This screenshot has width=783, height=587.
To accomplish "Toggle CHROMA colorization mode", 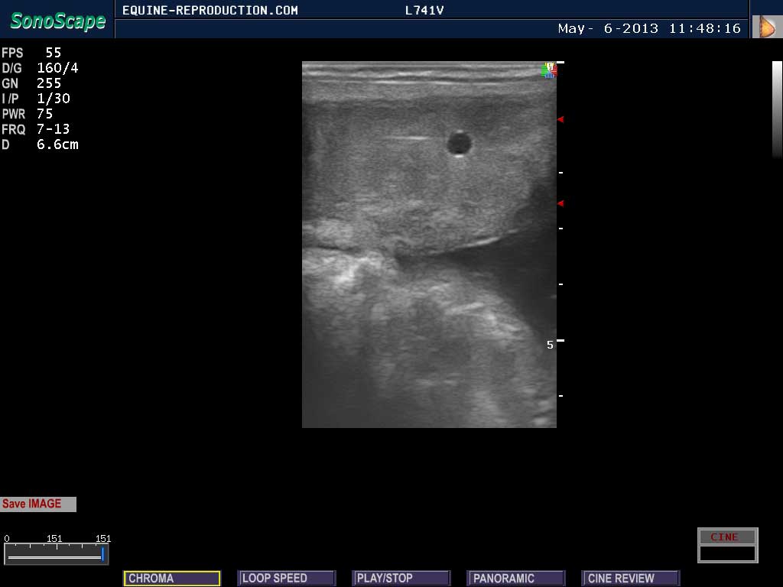I will point(171,578).
